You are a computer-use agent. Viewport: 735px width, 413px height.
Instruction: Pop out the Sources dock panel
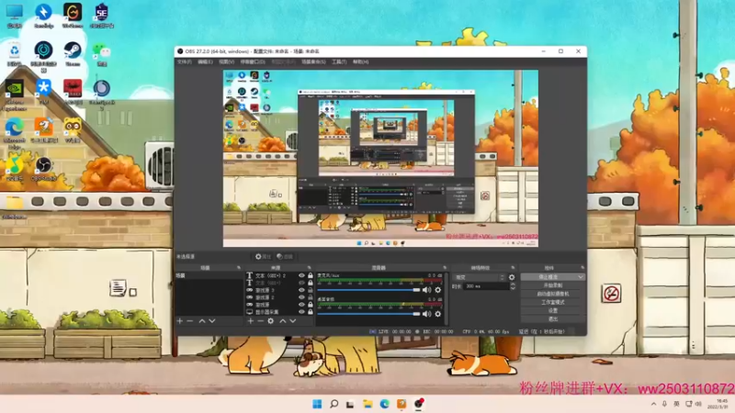tap(309, 268)
